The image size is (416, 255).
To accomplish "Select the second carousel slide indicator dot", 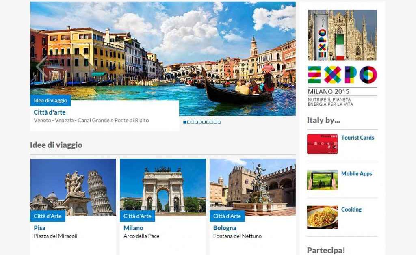I will pos(188,122).
